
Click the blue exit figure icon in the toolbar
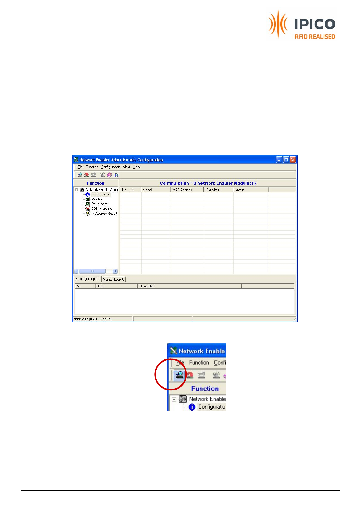coord(116,175)
